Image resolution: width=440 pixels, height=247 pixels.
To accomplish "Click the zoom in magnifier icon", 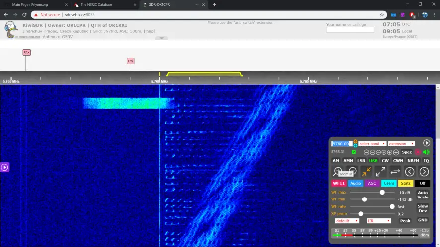I will coord(338,171).
